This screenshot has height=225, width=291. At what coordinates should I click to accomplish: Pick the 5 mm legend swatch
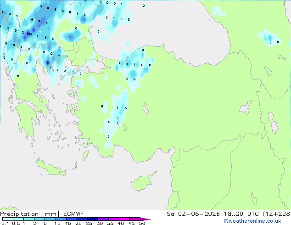click(50, 219)
